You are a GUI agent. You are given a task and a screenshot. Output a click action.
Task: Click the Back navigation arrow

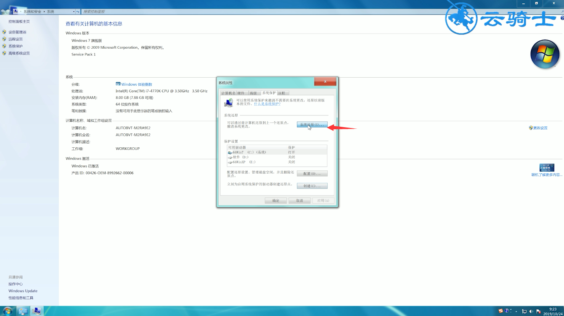click(x=3, y=12)
